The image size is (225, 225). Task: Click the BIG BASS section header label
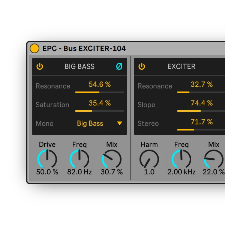click(79, 66)
